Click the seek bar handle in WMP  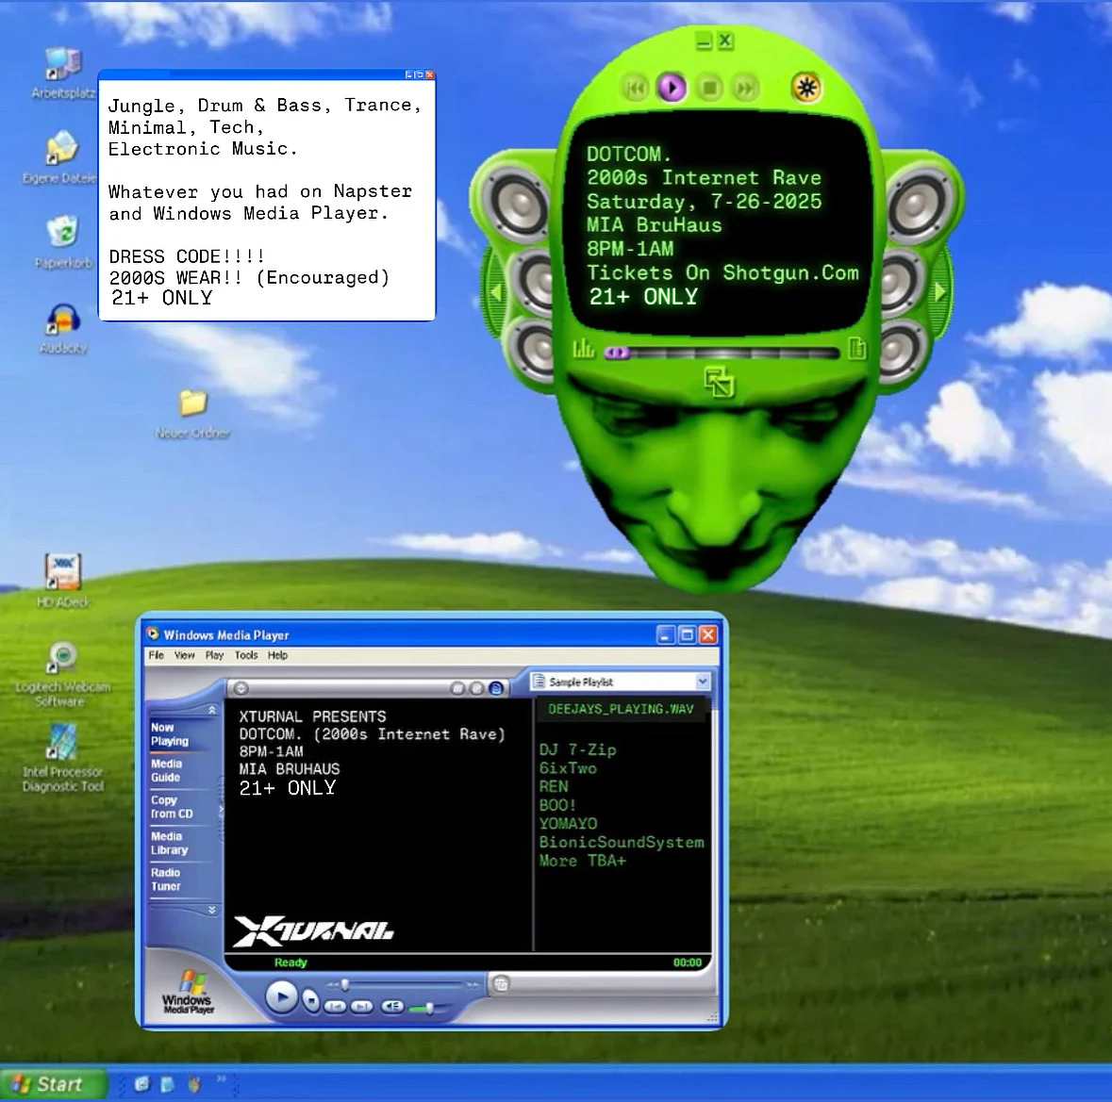coord(344,985)
